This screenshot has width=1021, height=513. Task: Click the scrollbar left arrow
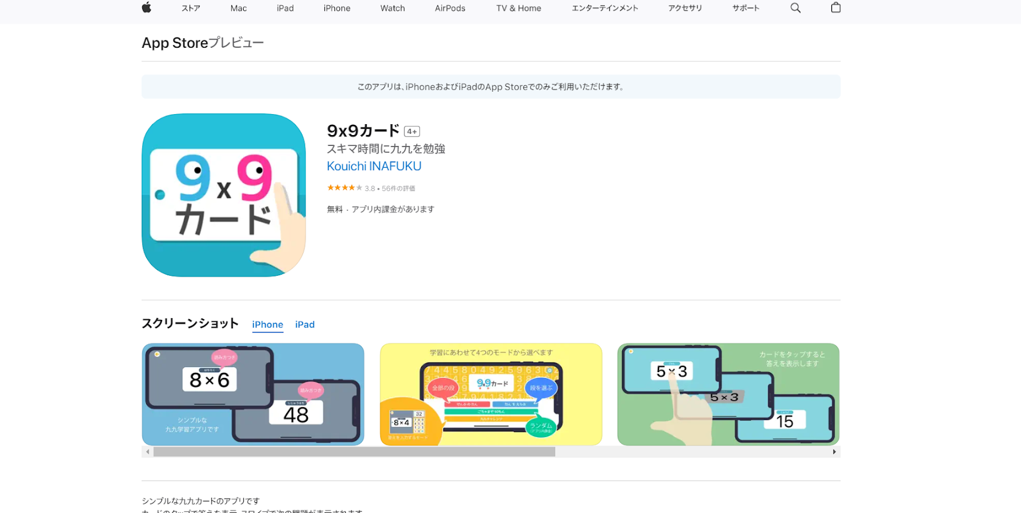click(x=147, y=452)
